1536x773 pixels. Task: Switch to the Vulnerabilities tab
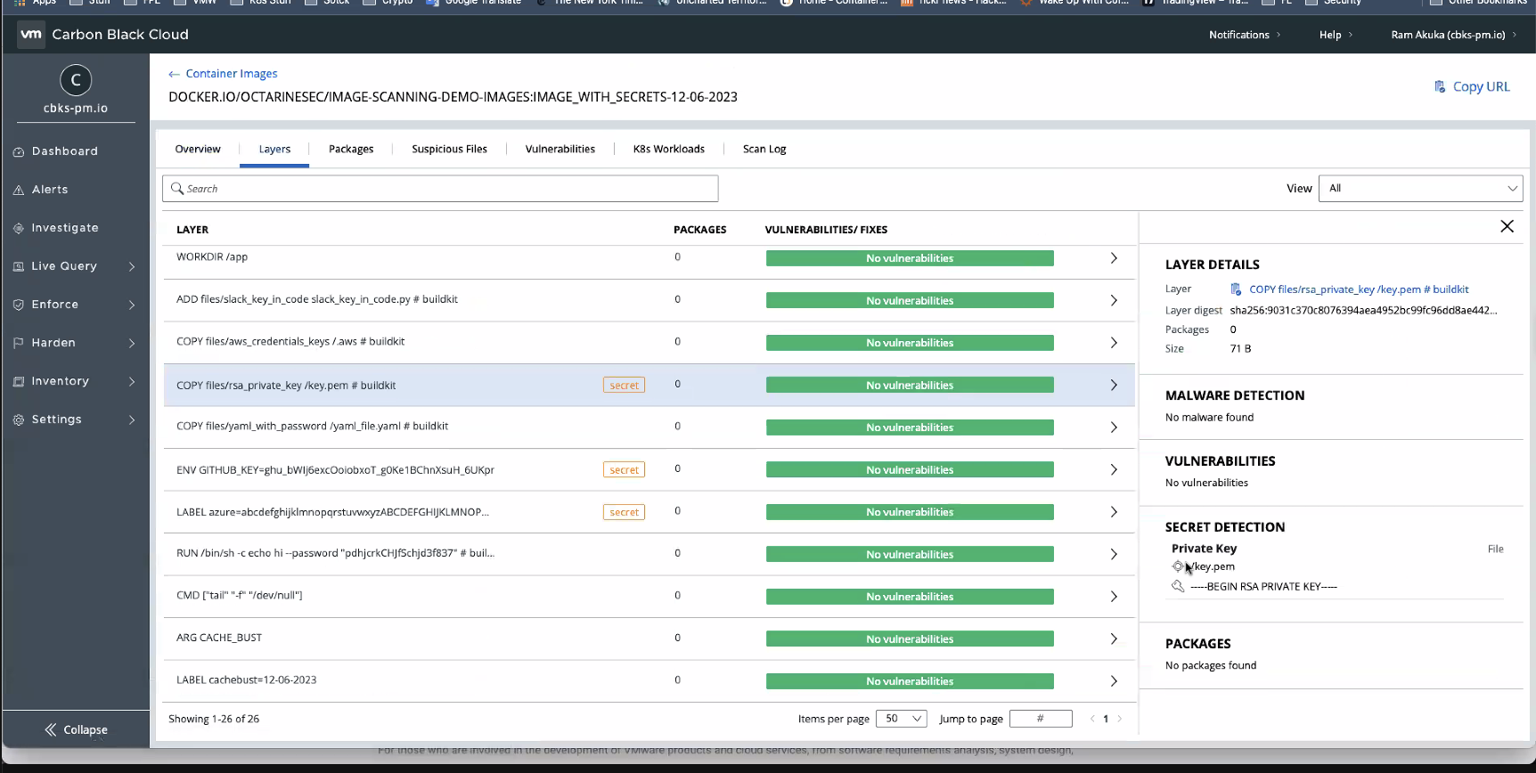pos(560,149)
